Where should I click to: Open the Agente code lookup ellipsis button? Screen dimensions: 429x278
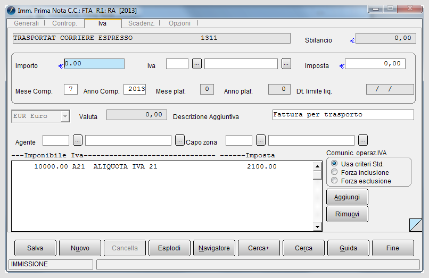[78, 140]
